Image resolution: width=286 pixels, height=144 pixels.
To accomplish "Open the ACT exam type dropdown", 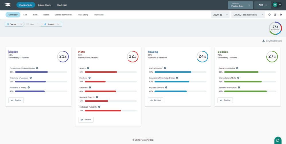I will coord(263,5).
